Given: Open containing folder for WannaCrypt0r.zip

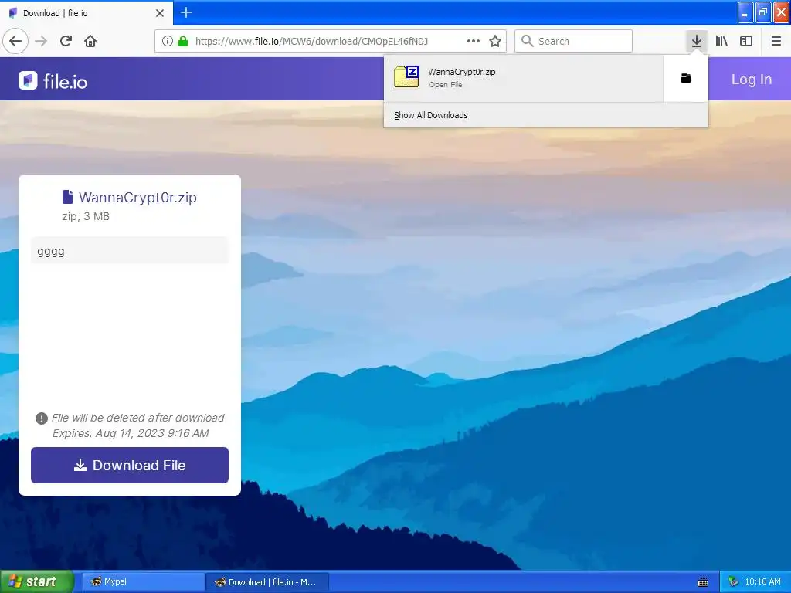Looking at the screenshot, I should [686, 78].
